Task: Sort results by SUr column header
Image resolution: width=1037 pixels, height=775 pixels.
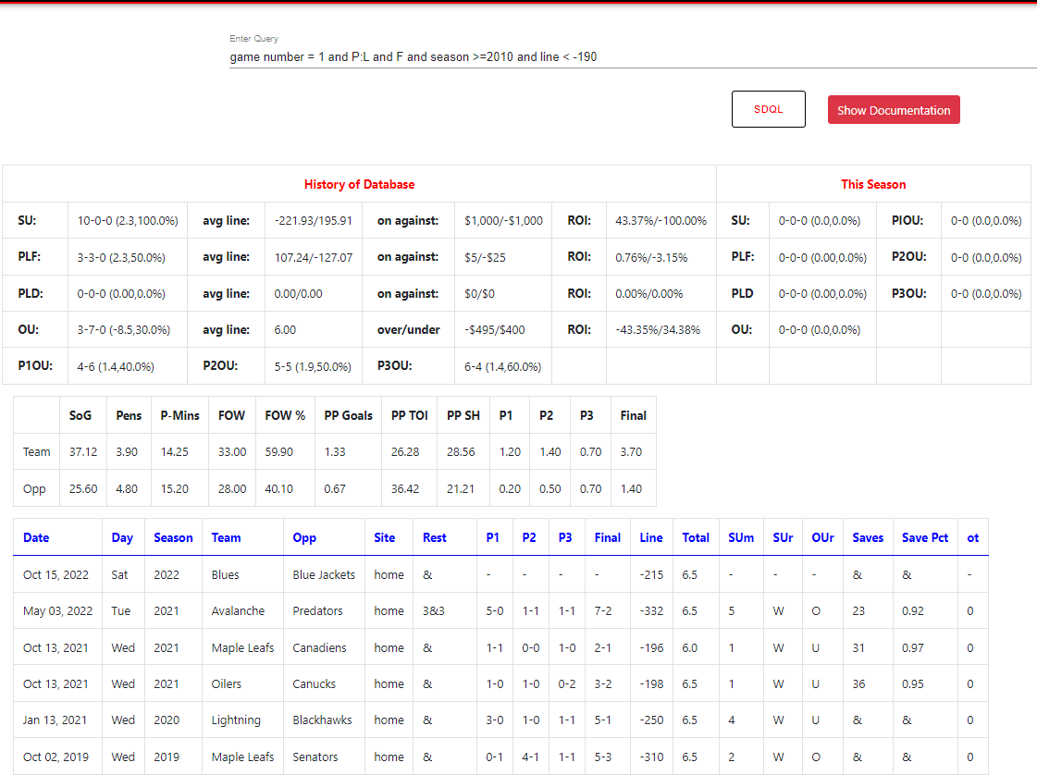Action: (783, 537)
